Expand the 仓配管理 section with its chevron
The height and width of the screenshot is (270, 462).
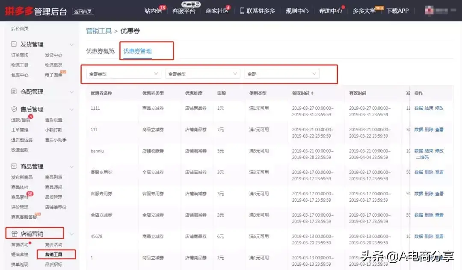pyautogui.click(x=71, y=92)
